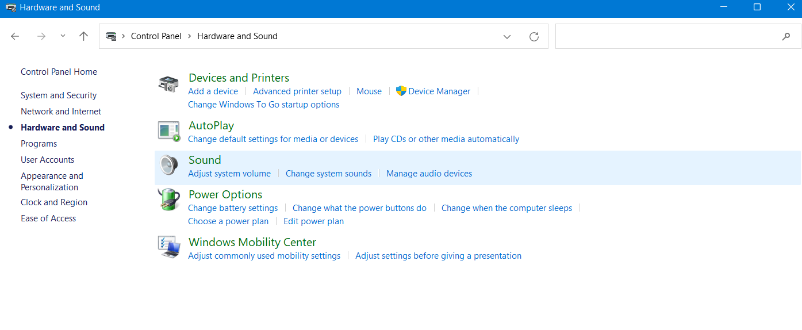Click the Windows Mobility Center icon
802x330 pixels.
pyautogui.click(x=168, y=247)
